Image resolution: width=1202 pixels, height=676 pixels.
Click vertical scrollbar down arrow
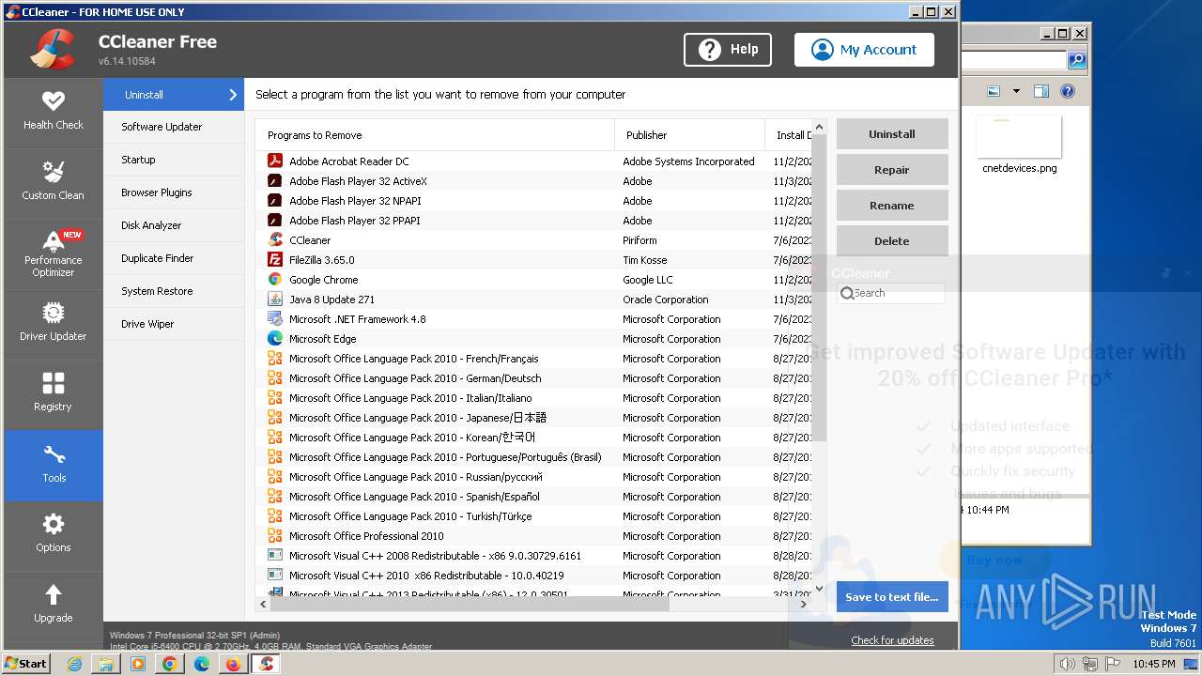point(819,589)
